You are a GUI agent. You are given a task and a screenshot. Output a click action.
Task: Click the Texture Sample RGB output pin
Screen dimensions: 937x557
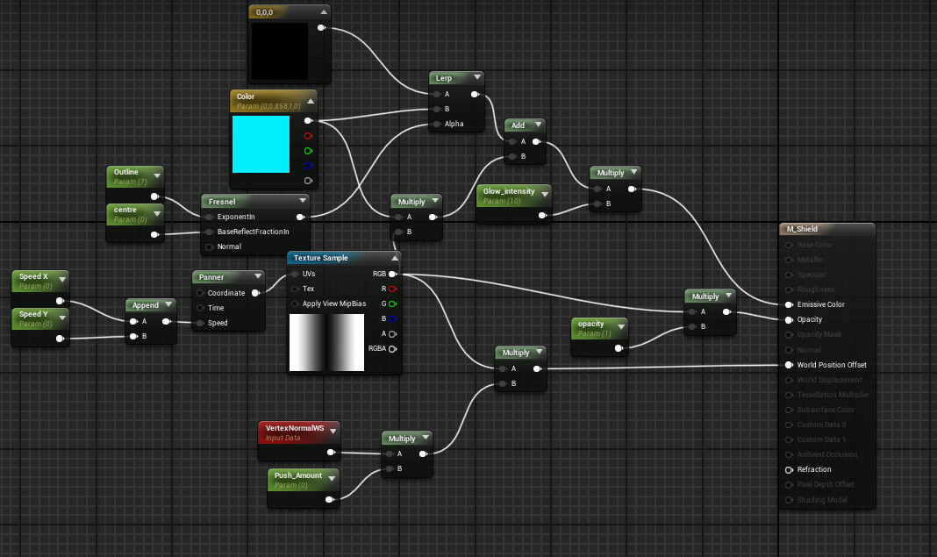click(x=392, y=274)
